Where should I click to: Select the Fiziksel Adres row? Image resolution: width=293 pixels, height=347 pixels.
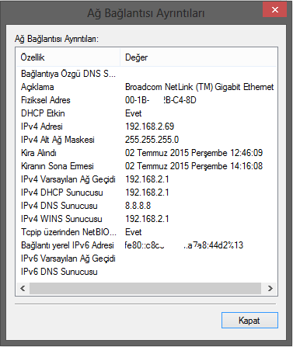tap(147, 100)
